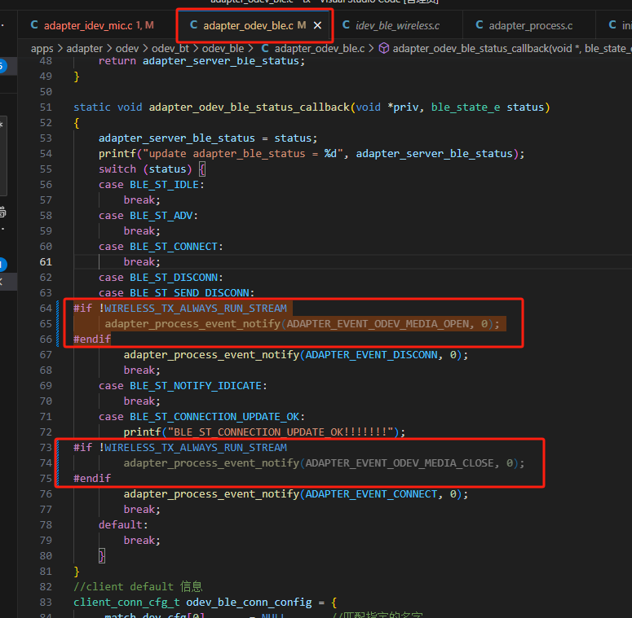This screenshot has height=618, width=632.
Task: Click 'adapter_odev_ble_status_callback' function name on line 51
Action: point(249,107)
